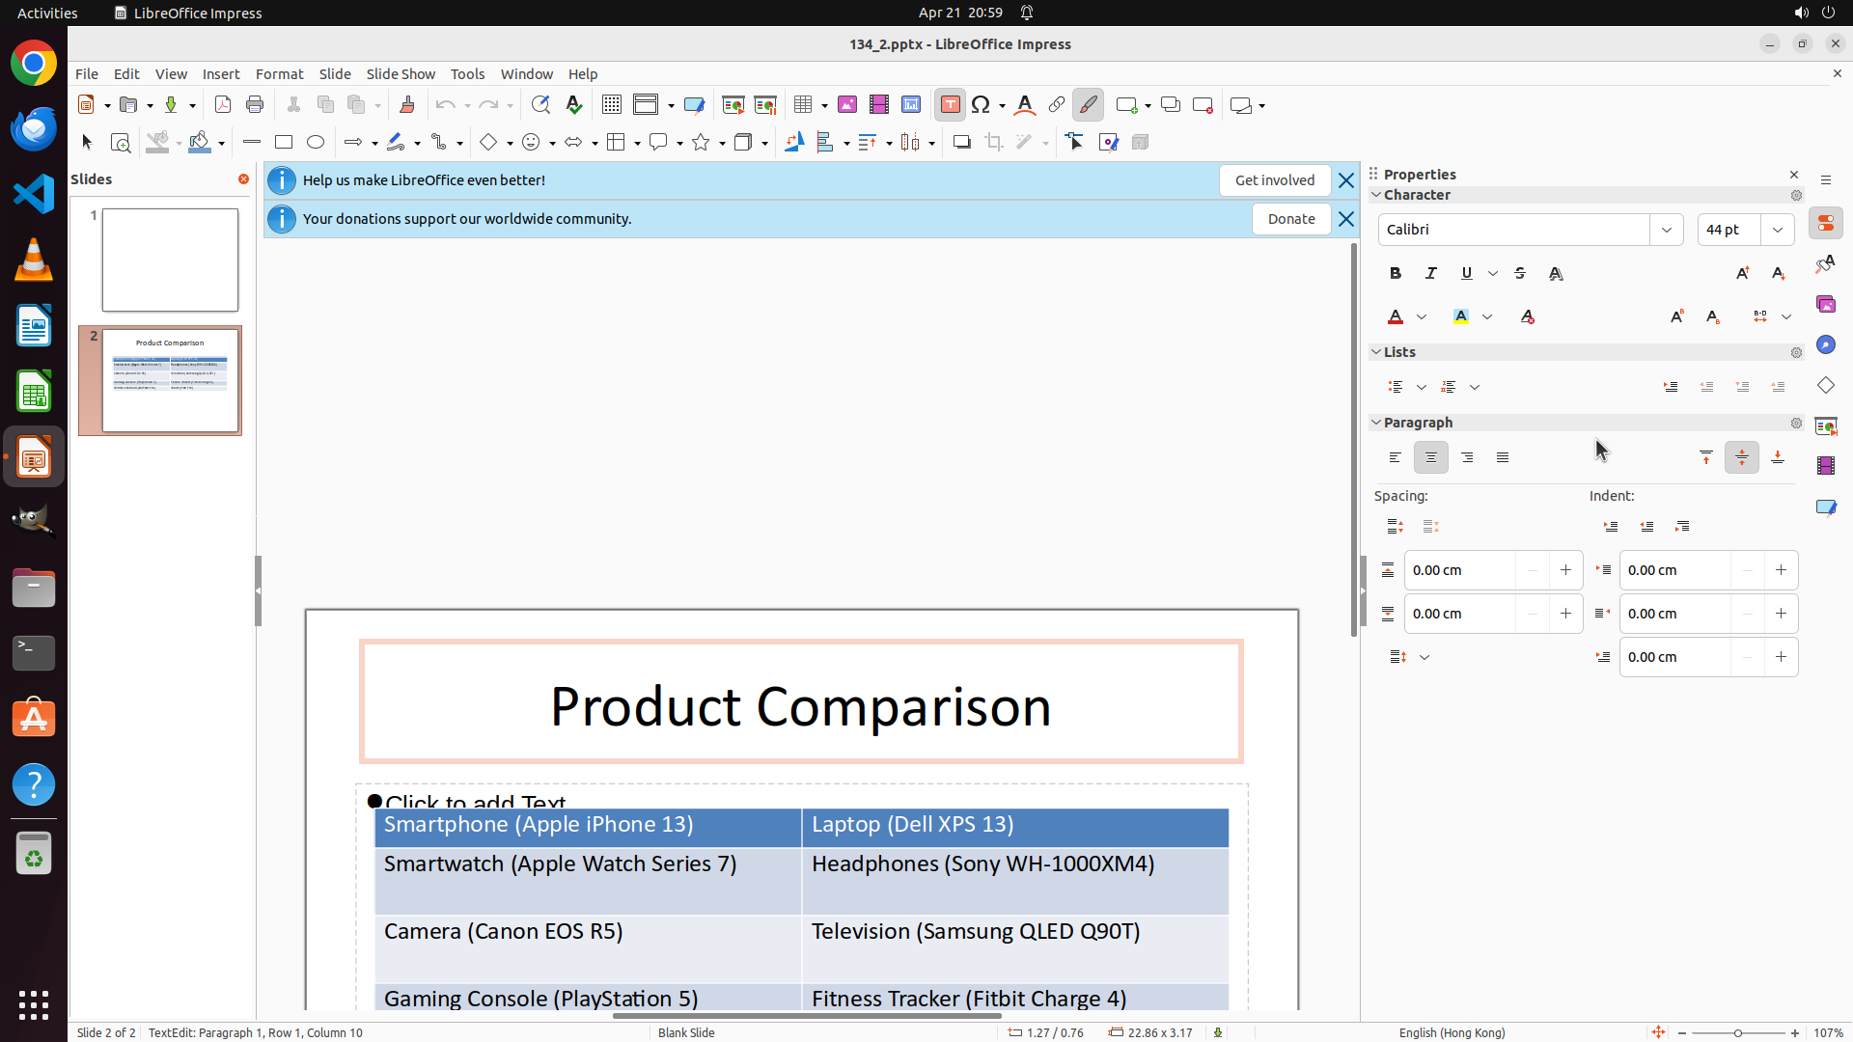1853x1042 pixels.
Task: Click the Clone Formatting paintbrush icon
Action: 406,105
